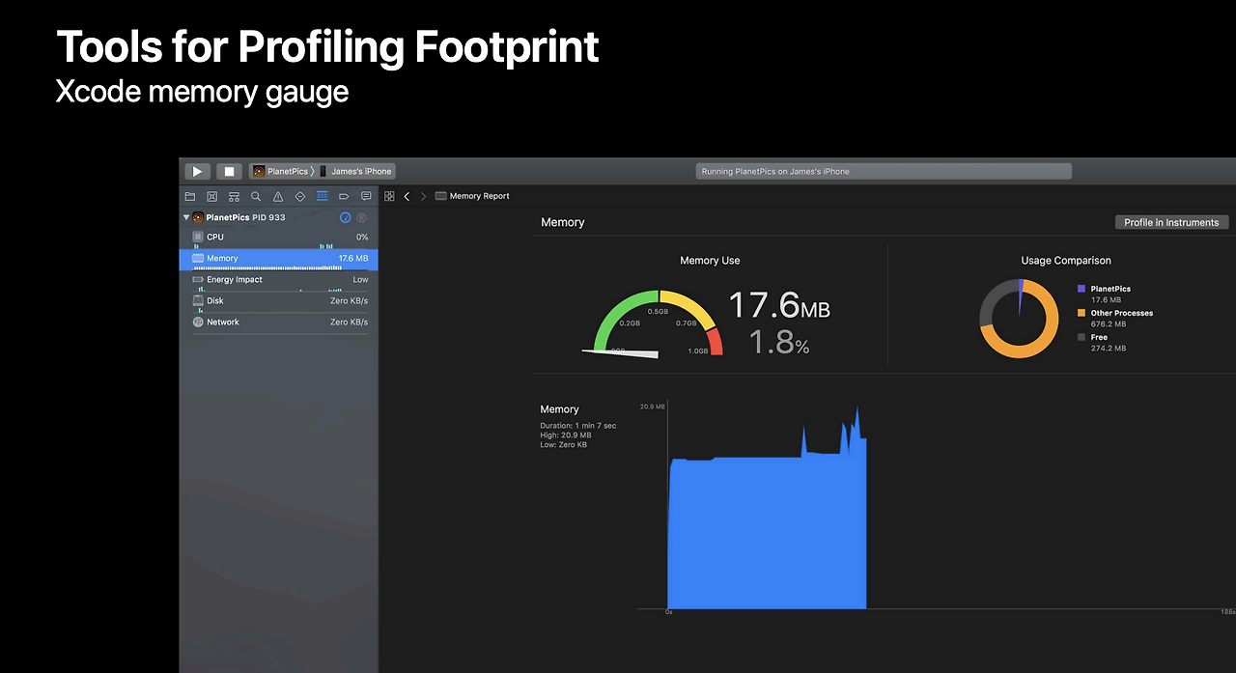Open the Project navigator folder icon

pos(190,196)
